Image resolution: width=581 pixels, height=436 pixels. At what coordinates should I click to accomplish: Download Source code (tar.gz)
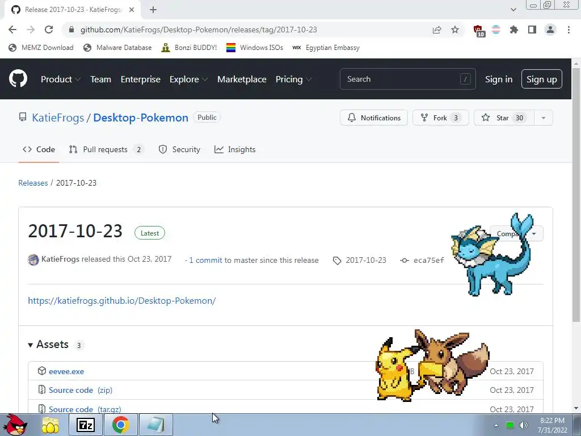(x=85, y=409)
